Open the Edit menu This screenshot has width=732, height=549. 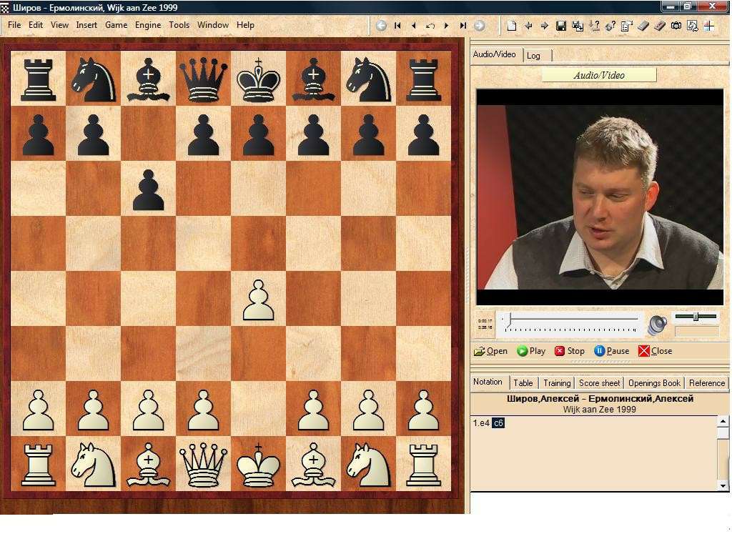coord(36,25)
